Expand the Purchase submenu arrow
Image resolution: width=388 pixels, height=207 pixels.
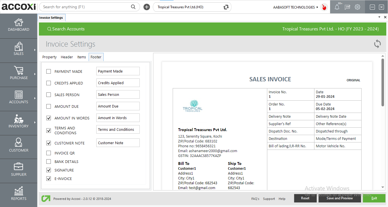tap(35, 74)
